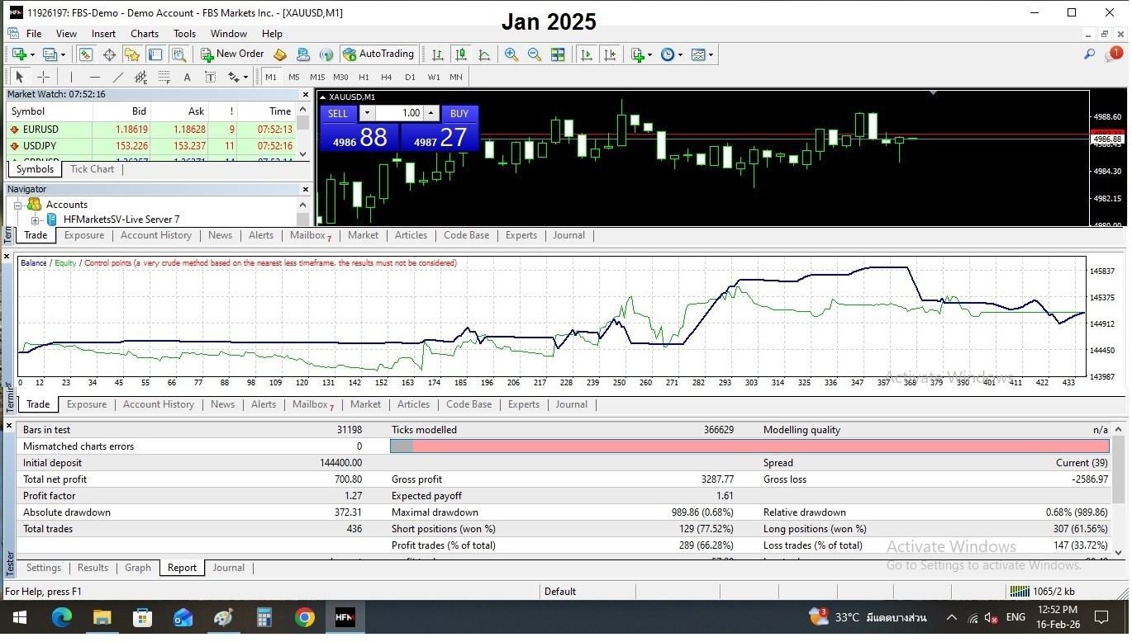Open the arrows objects dropdown

pos(237,77)
